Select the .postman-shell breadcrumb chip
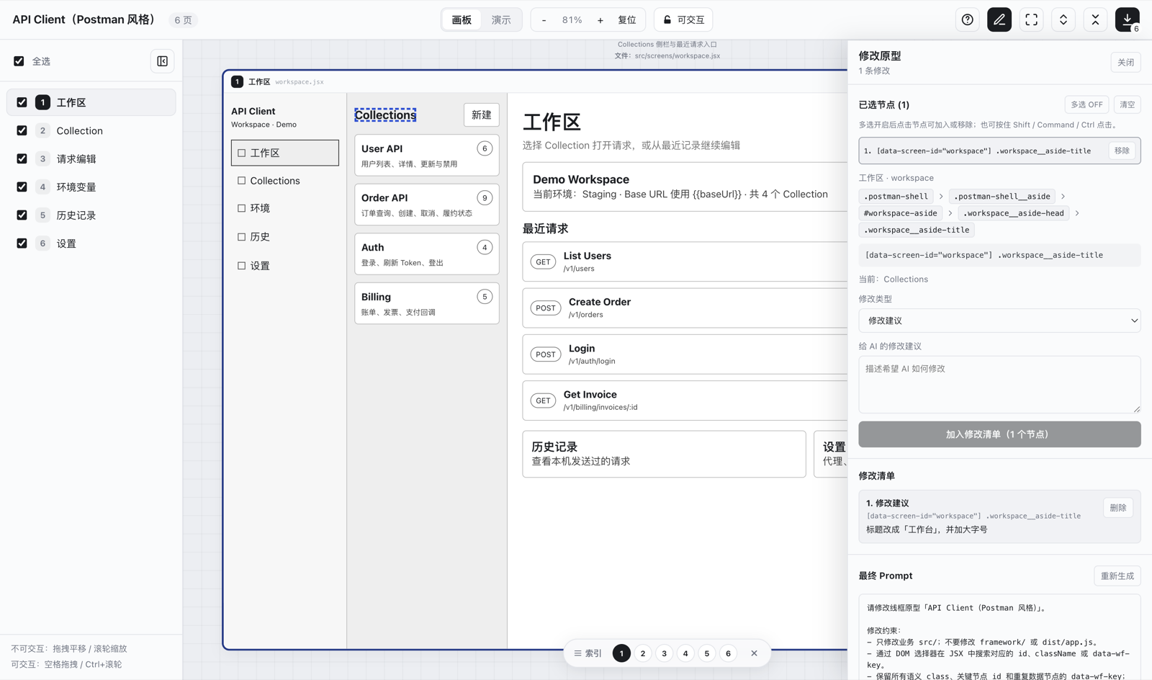The height and width of the screenshot is (680, 1152). coord(896,196)
